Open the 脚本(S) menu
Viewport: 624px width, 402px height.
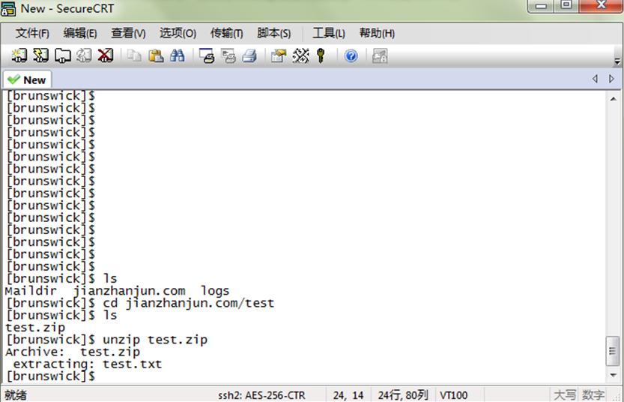[x=274, y=34]
